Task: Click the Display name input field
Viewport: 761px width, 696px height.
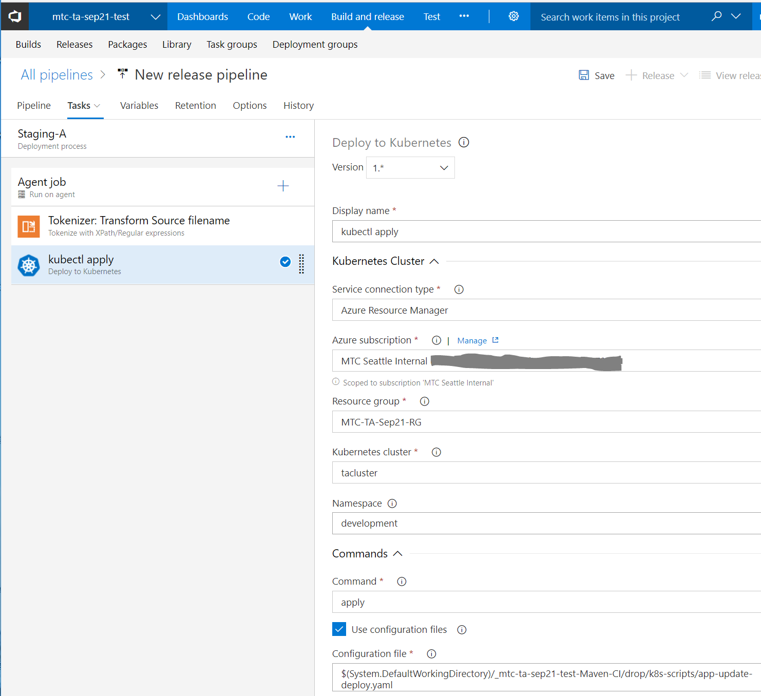Action: click(x=546, y=231)
